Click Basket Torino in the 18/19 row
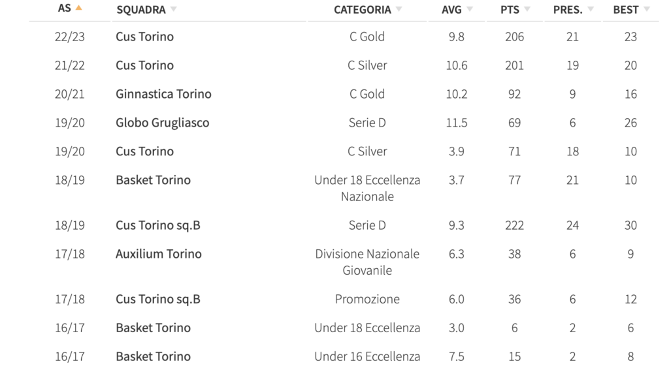The height and width of the screenshot is (372, 669). (x=153, y=180)
